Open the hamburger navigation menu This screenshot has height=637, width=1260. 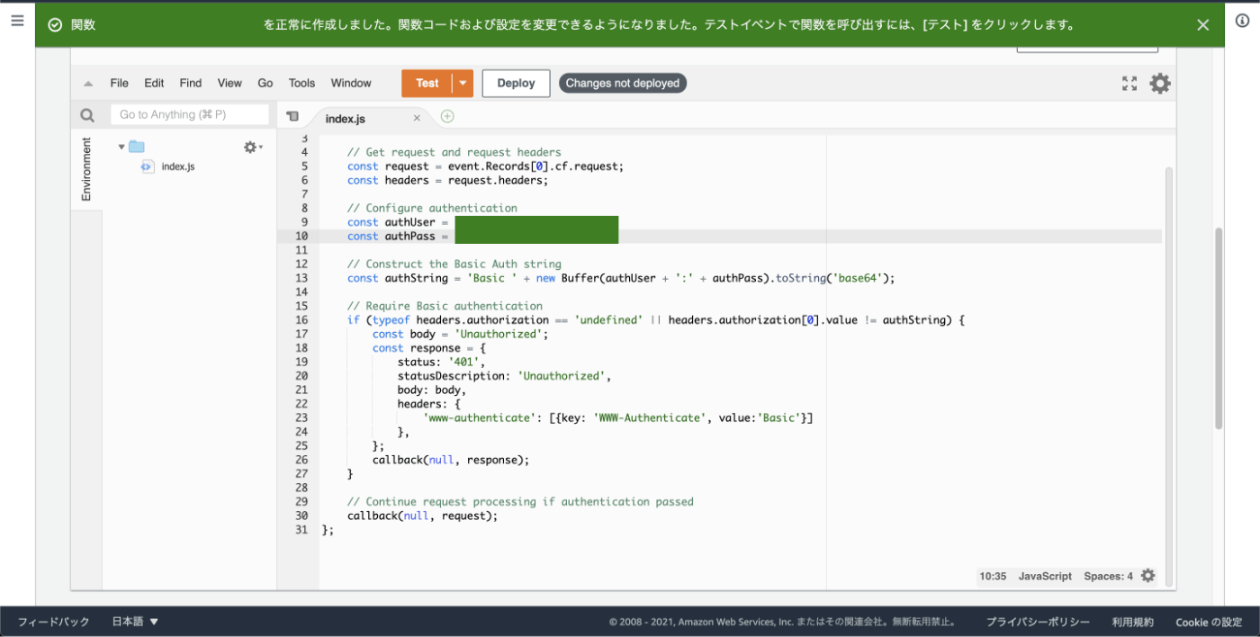17,20
